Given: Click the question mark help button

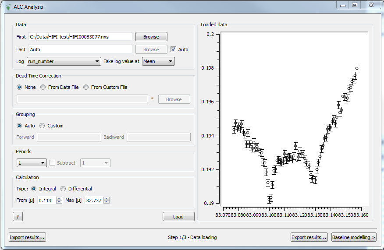Looking at the screenshot, I should [x=18, y=217].
